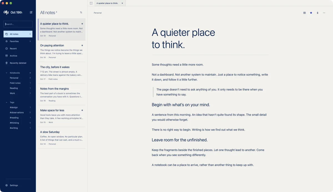Click the note title 'A quieter place to think.'
The width and height of the screenshot is (333, 192).
[183, 38]
